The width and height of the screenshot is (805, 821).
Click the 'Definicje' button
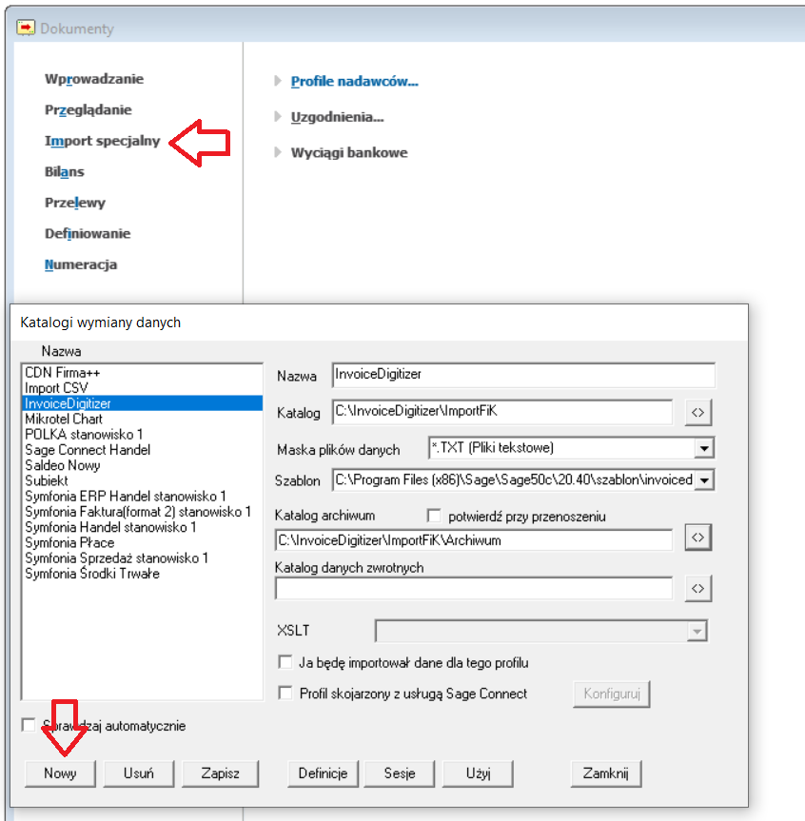(x=323, y=773)
